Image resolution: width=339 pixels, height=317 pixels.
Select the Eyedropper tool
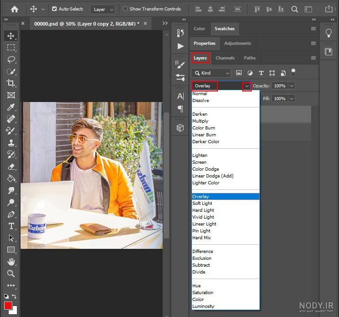tap(11, 107)
